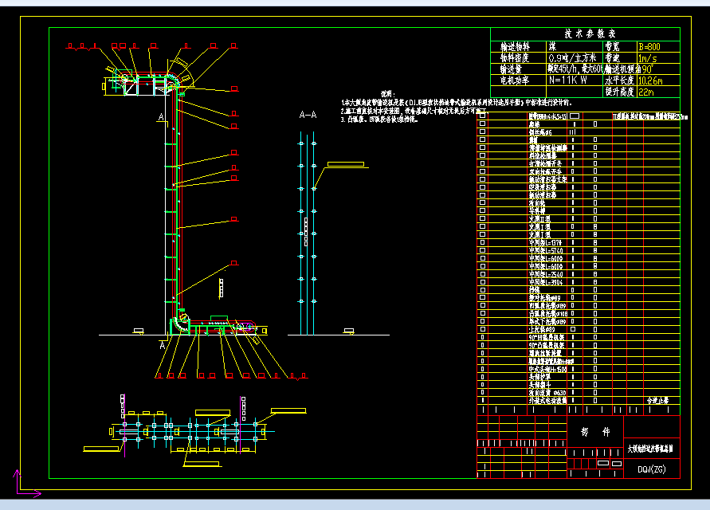Select the lower A section cut marker
Image resolution: width=710 pixels, height=510 pixels.
coord(163,345)
